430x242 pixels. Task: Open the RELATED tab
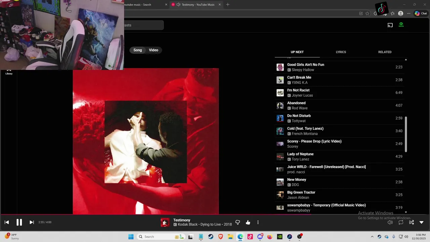pyautogui.click(x=385, y=52)
